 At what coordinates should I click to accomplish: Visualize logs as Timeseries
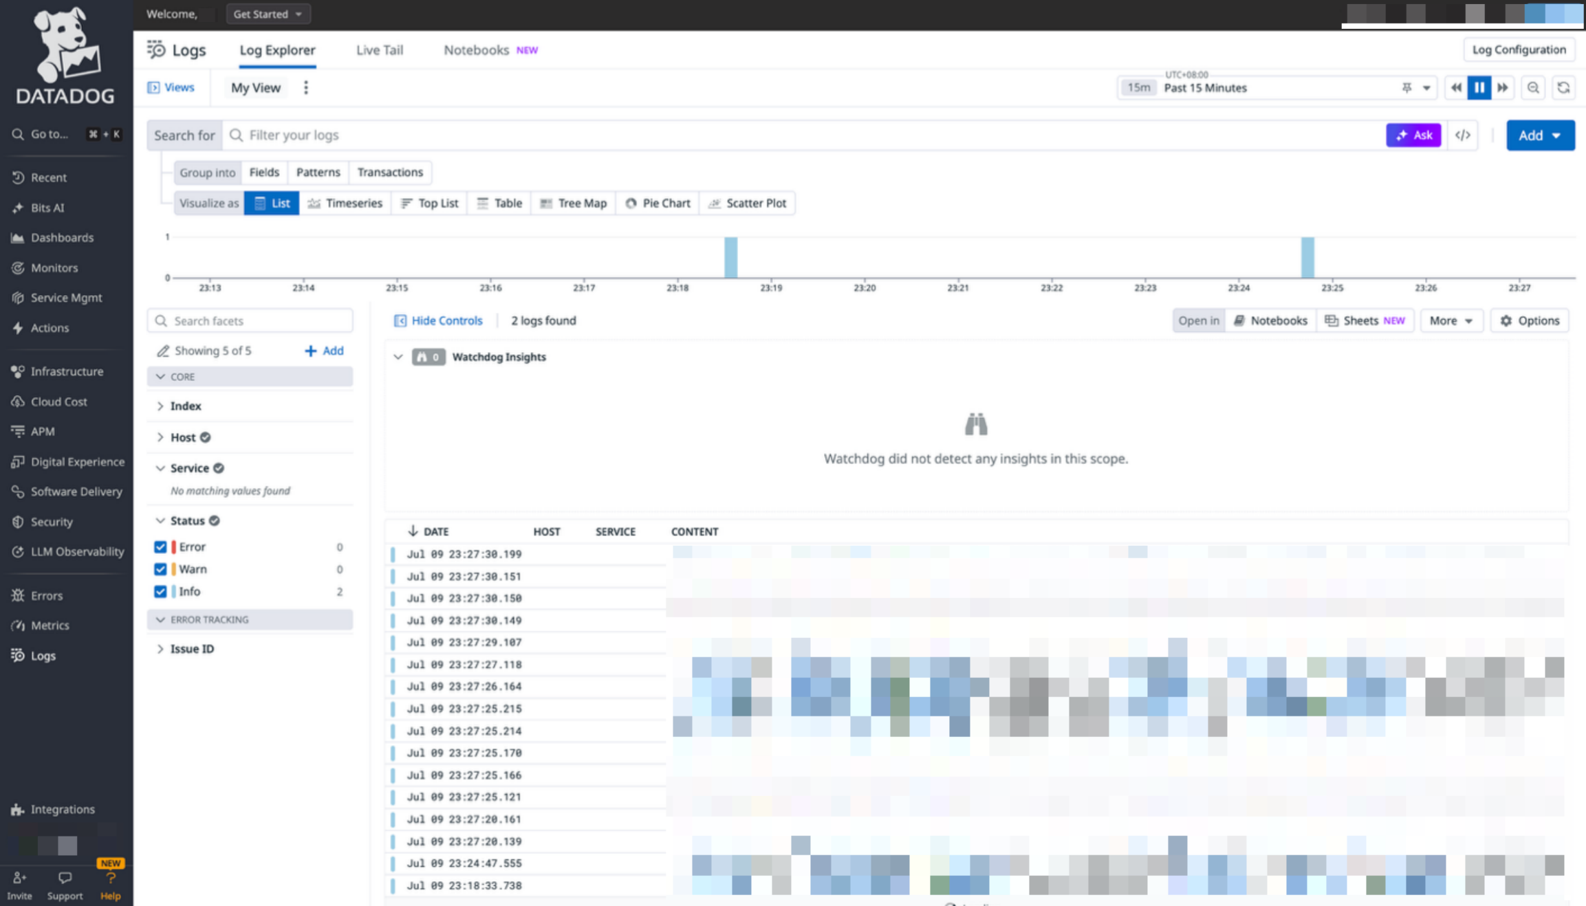pos(345,203)
